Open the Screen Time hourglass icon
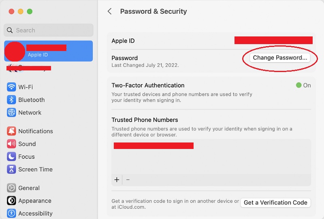The image size is (324, 219). pos(11,169)
